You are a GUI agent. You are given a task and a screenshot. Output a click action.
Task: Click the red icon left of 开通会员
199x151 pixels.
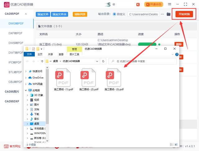[138, 5]
